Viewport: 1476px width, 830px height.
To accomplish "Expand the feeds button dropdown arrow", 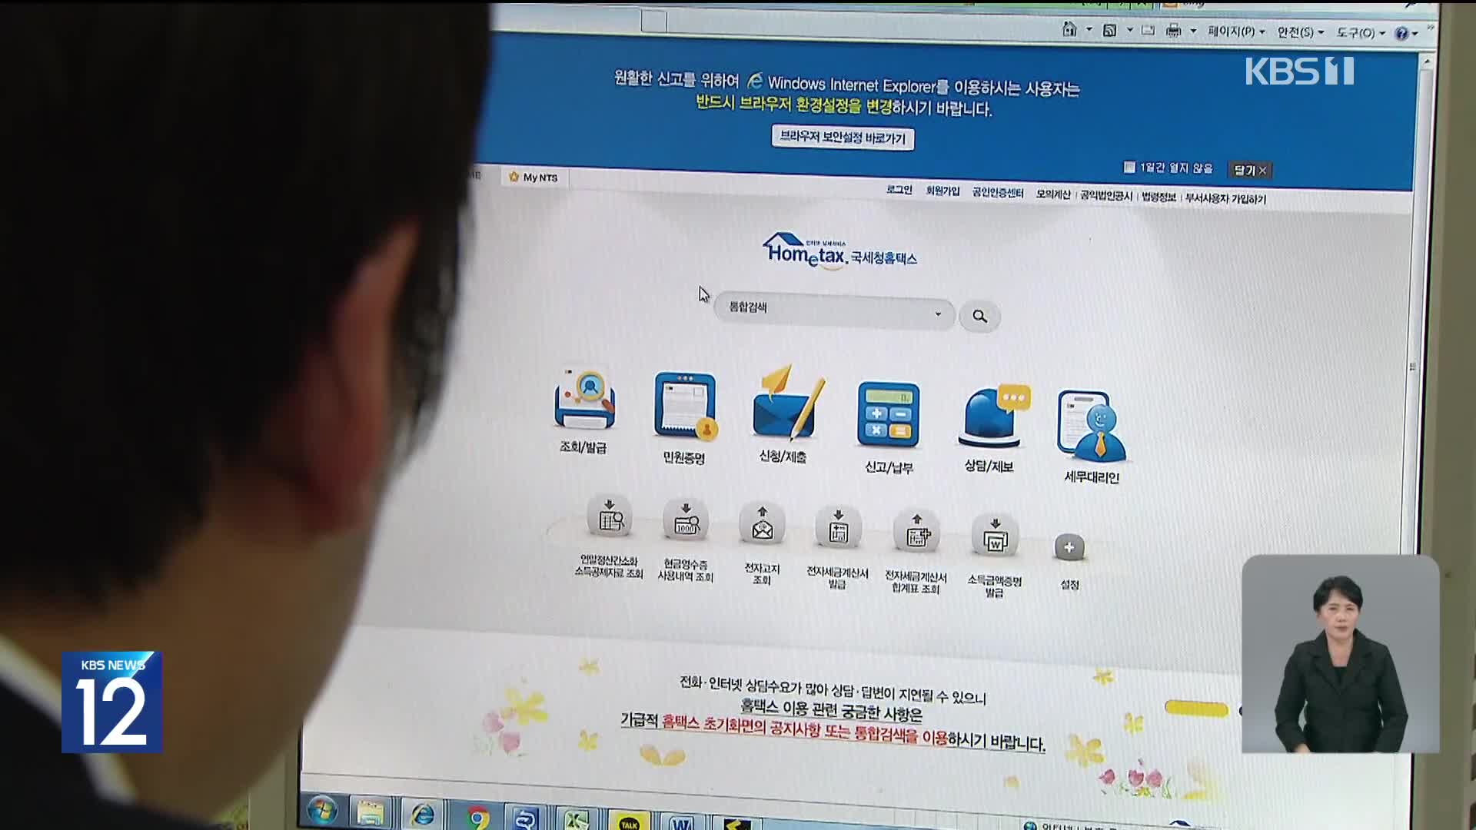I will click(x=1129, y=31).
